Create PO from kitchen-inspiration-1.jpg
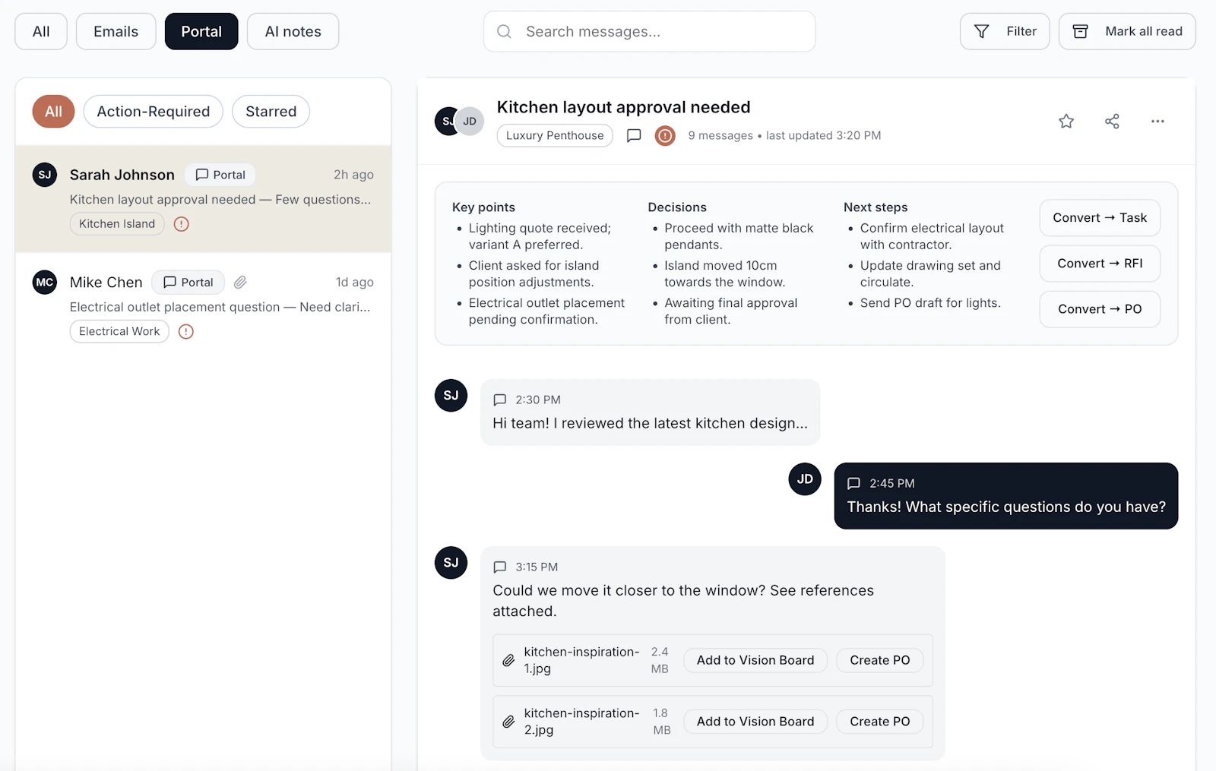1216x771 pixels. [879, 661]
